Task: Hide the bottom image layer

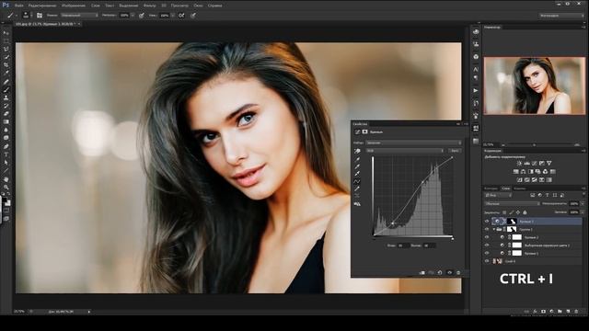Action: (487, 261)
